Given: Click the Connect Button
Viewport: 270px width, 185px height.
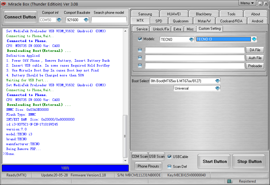Looking at the screenshot, I should [x=20, y=17].
